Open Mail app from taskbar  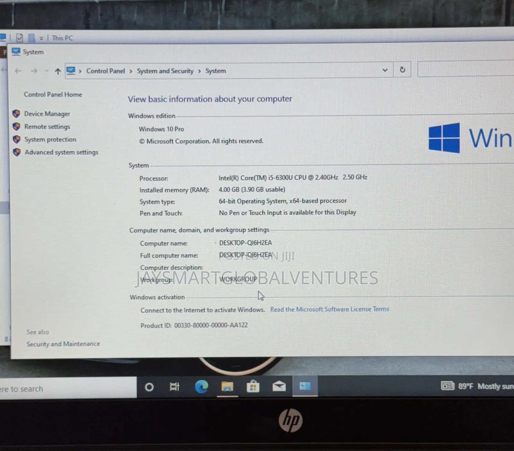coord(279,386)
